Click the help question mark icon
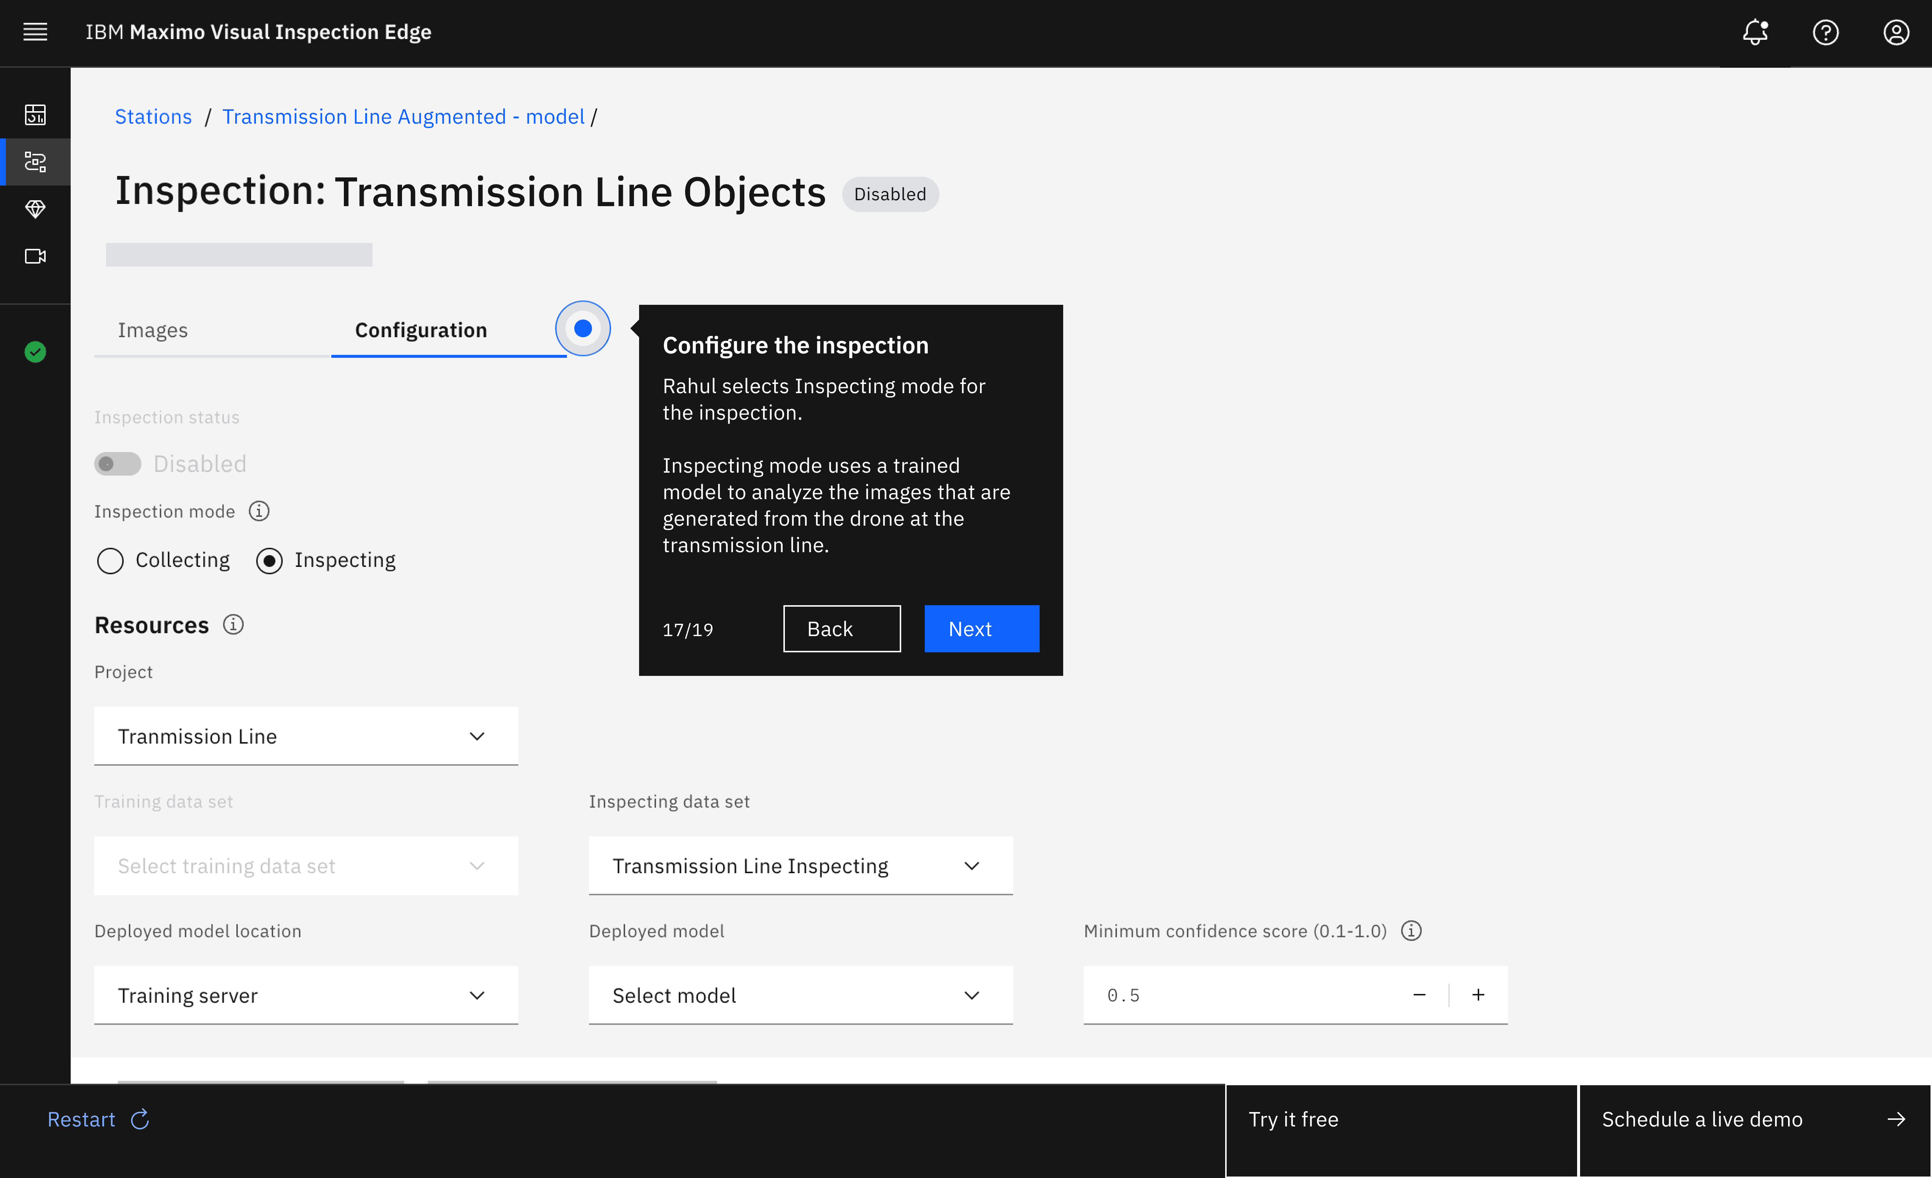Screen dimensions: 1932x1178 tap(1825, 32)
